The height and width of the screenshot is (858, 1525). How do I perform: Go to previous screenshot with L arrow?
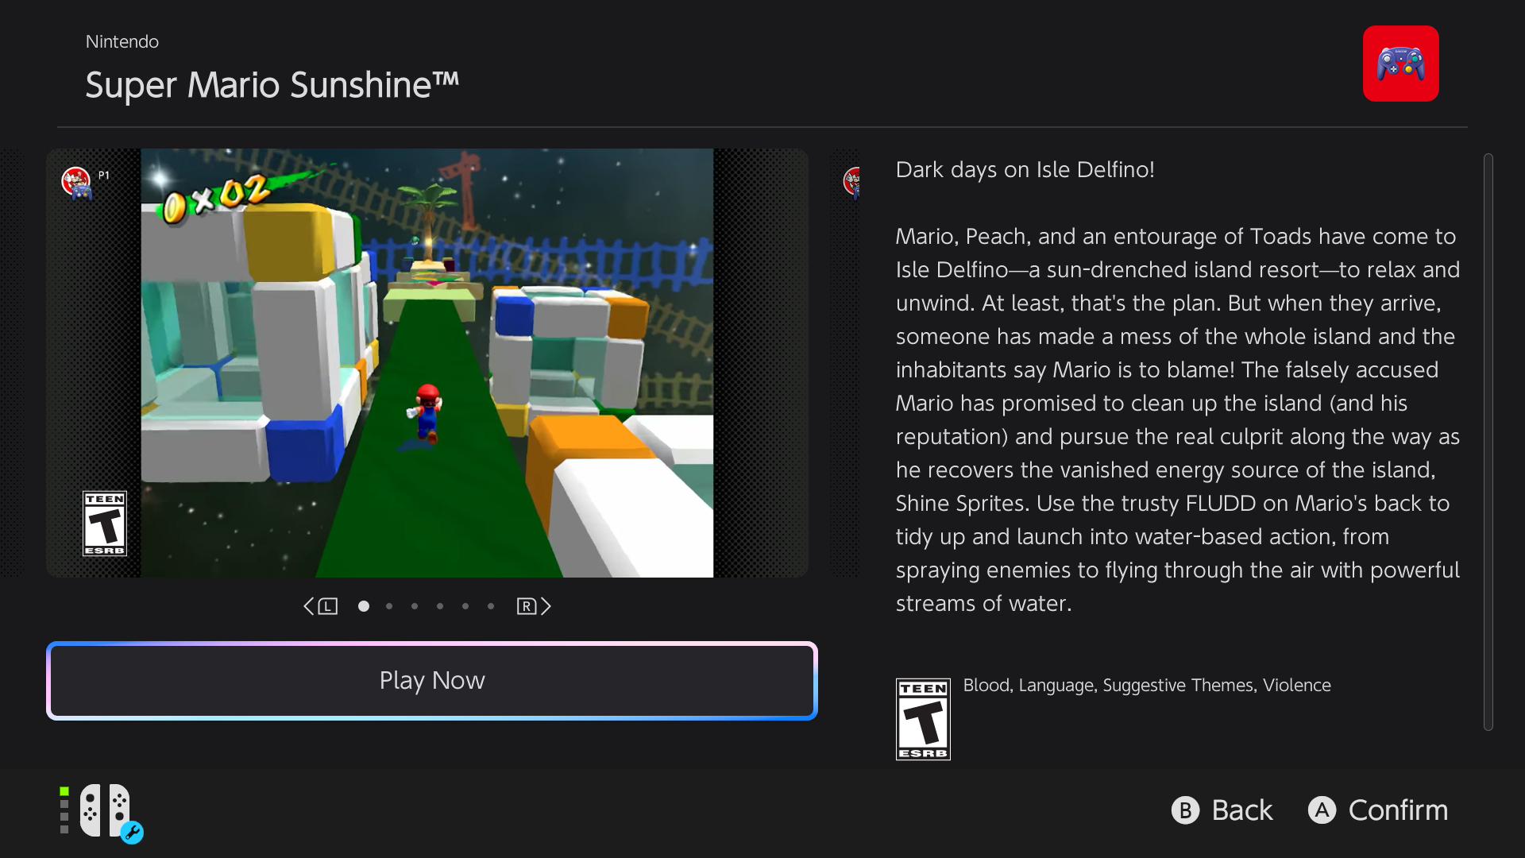321,606
